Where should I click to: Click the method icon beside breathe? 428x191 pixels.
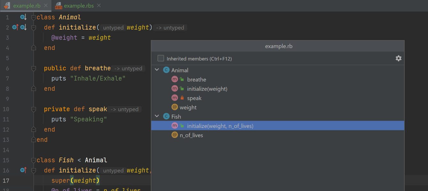pos(174,80)
